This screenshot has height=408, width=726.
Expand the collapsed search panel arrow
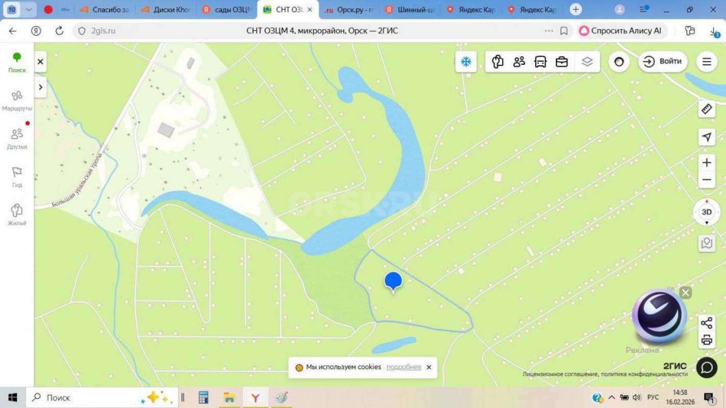pyautogui.click(x=40, y=87)
